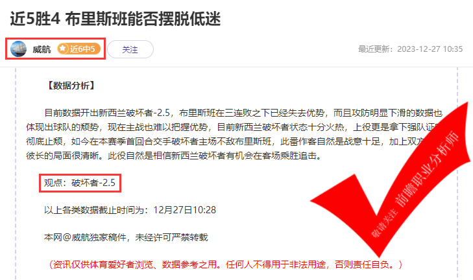Click the sailboat avatar of 威航

pyautogui.click(x=18, y=49)
